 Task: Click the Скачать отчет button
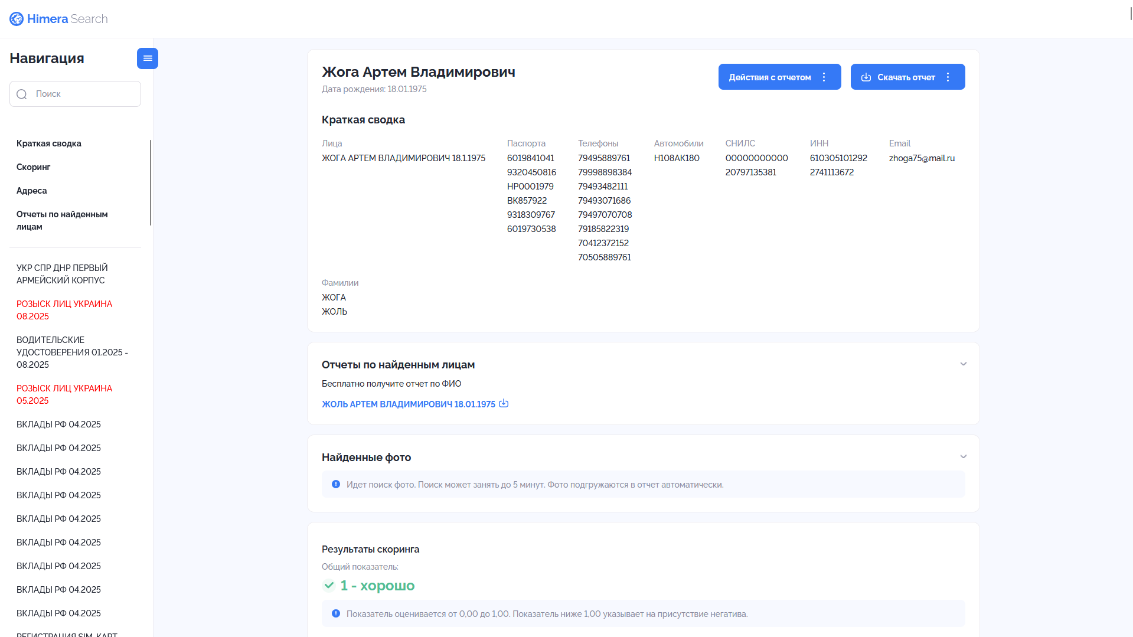(907, 77)
